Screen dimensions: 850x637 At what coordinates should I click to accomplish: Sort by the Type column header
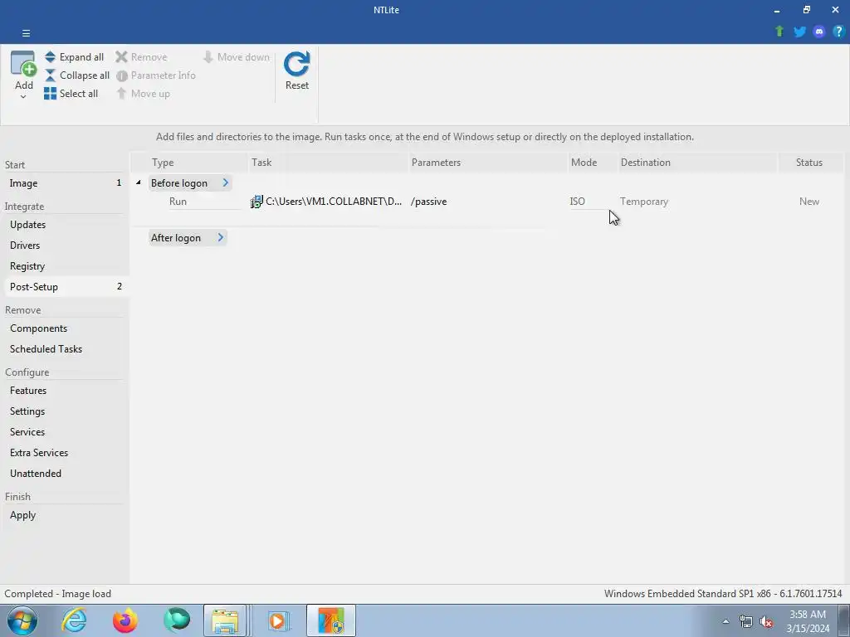[x=189, y=163]
